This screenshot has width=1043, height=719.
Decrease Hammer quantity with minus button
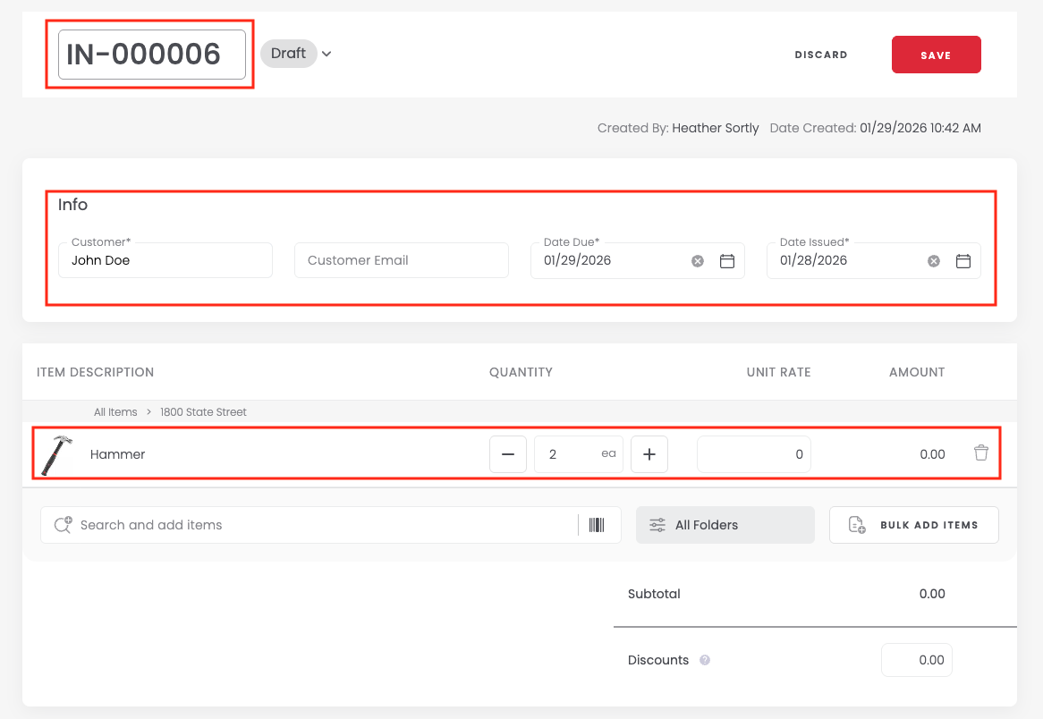(508, 454)
